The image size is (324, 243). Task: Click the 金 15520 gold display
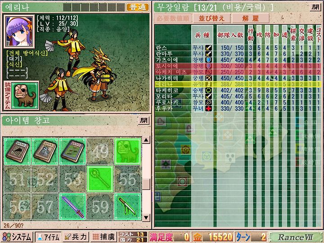(x=213, y=237)
